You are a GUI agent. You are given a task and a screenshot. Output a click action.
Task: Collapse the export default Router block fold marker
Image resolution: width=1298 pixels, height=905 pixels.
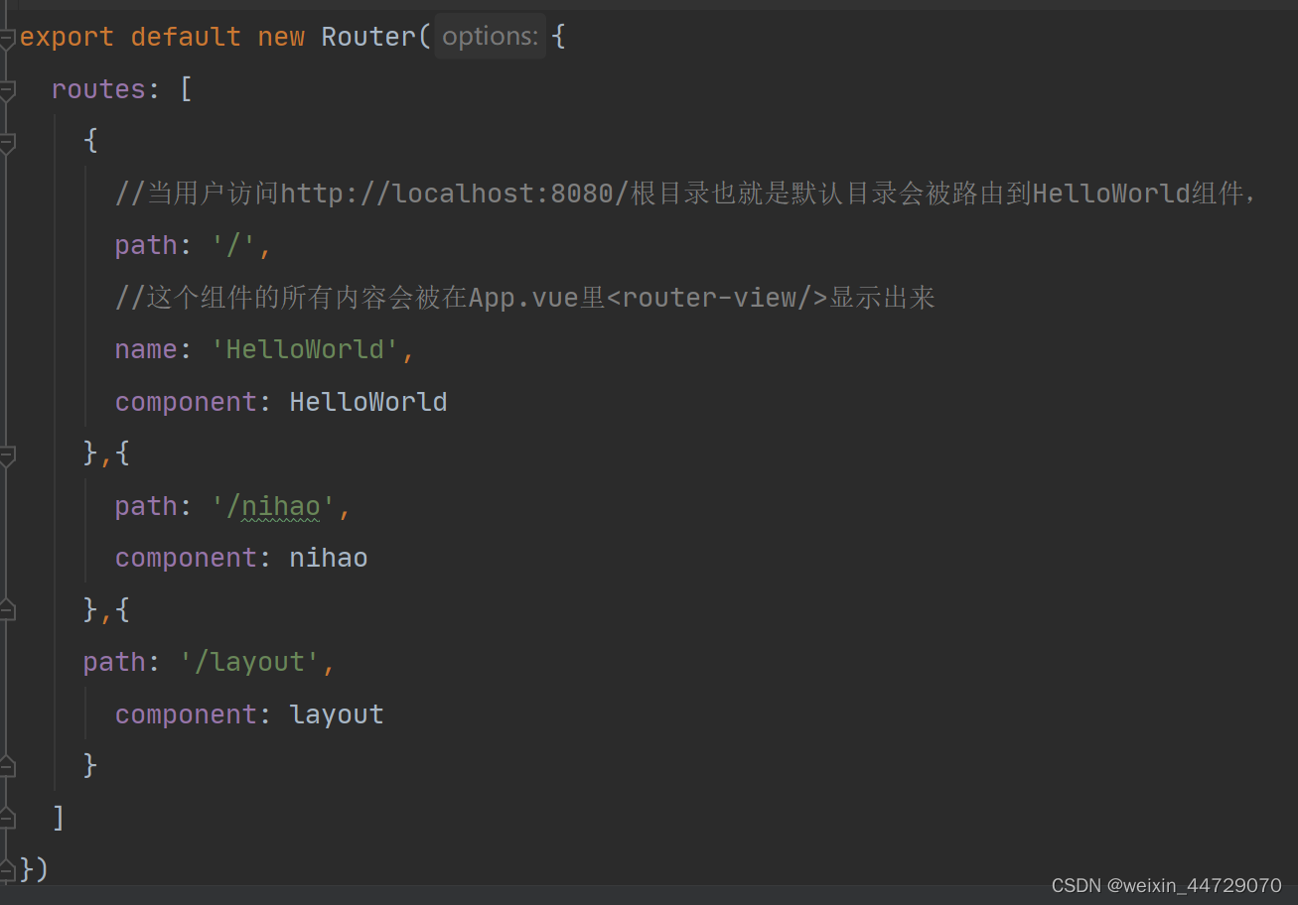(7, 38)
